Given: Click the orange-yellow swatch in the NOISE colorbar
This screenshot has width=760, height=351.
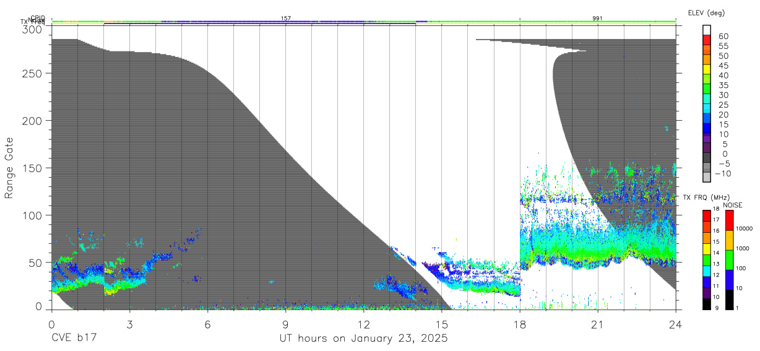Looking at the screenshot, I should [729, 240].
